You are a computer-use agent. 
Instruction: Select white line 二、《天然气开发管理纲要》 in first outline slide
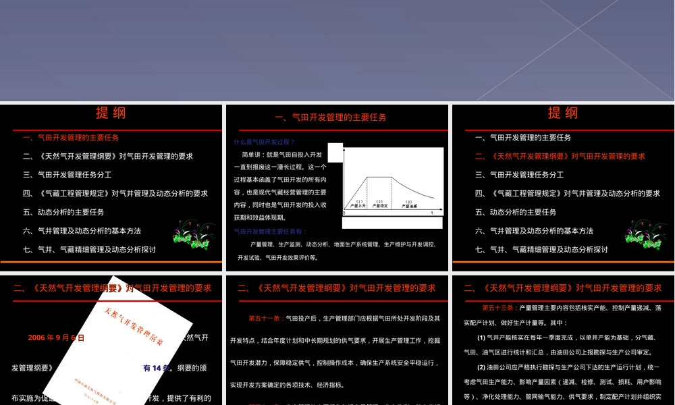pos(108,156)
